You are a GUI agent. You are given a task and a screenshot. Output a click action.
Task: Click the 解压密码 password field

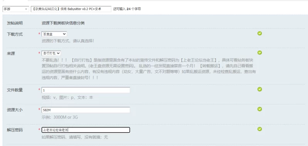coord(85,130)
